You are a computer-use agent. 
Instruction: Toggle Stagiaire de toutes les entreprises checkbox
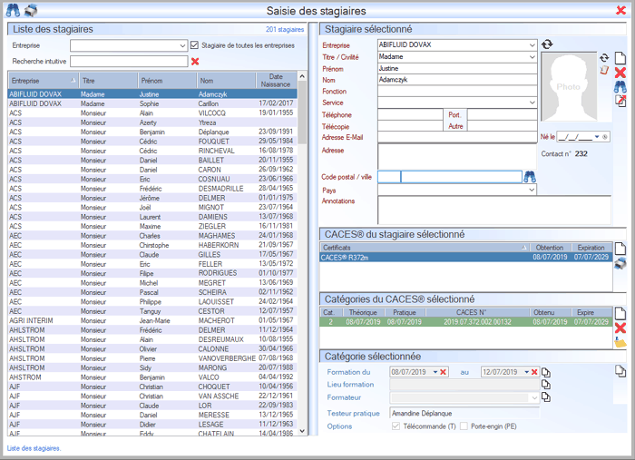click(x=195, y=45)
